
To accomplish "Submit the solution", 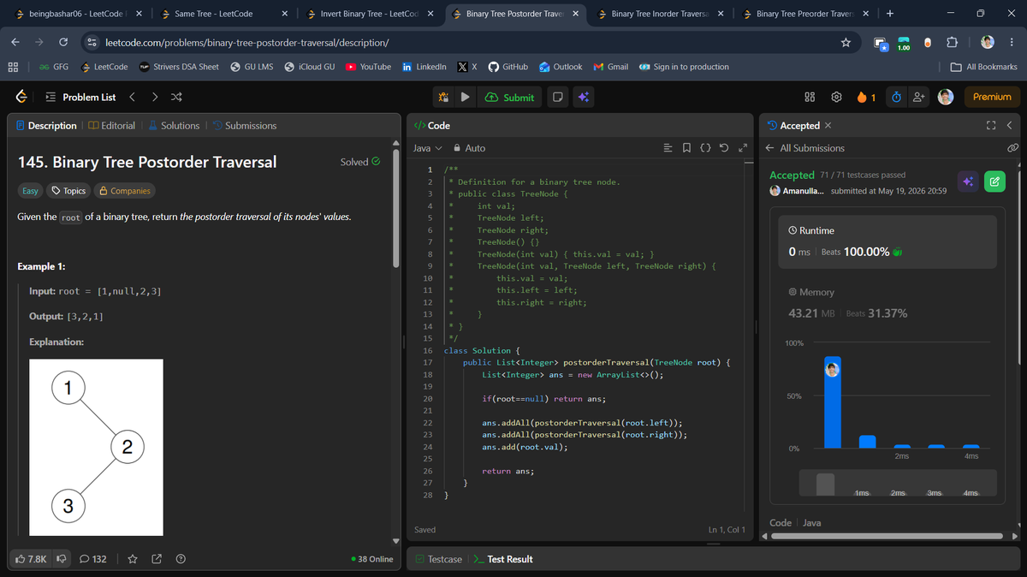I will [x=509, y=98].
